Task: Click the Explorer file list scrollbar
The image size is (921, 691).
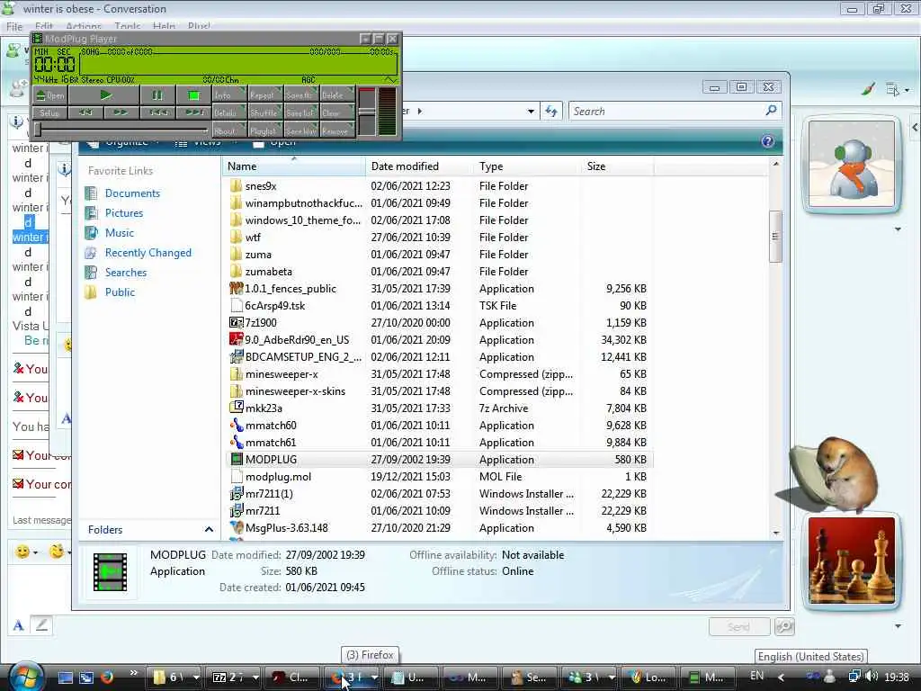Action: pos(775,237)
